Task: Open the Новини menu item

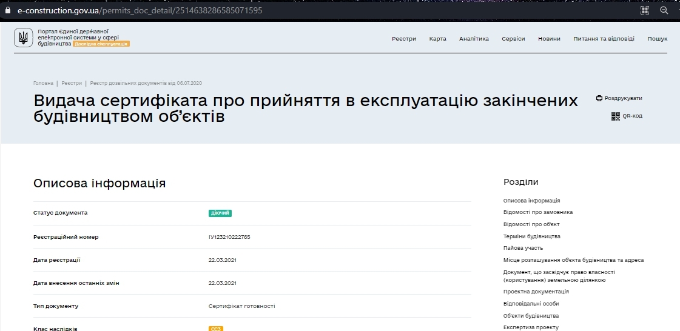Action: (x=549, y=39)
